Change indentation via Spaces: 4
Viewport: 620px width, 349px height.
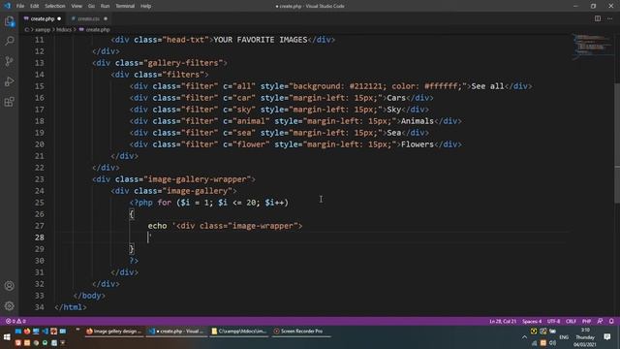coord(532,321)
